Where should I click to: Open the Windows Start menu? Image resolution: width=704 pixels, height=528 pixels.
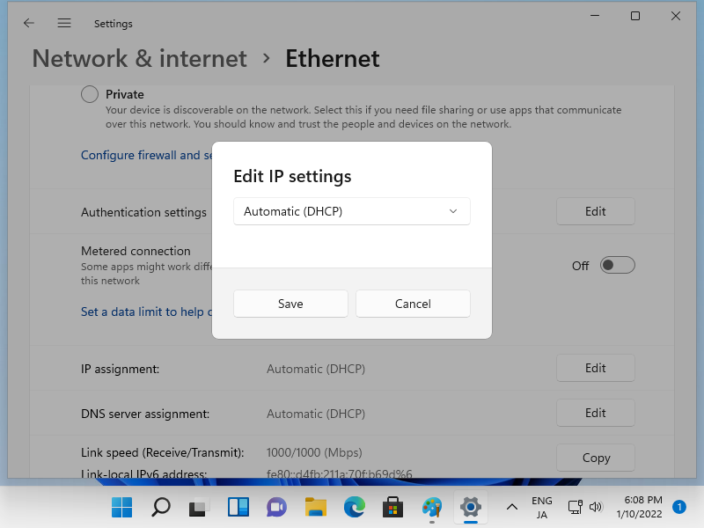[121, 507]
